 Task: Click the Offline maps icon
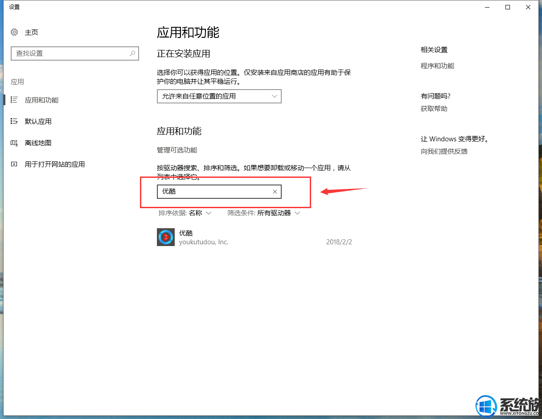pos(14,143)
